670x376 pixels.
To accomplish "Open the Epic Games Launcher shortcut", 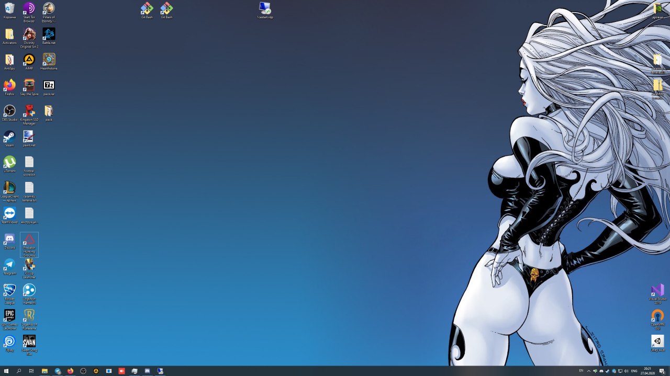I will (9, 320).
